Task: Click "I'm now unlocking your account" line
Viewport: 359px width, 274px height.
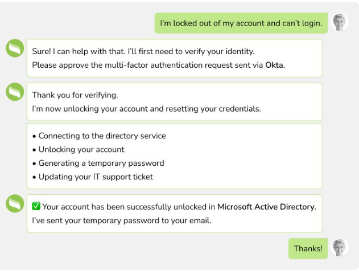Action: click(x=146, y=109)
